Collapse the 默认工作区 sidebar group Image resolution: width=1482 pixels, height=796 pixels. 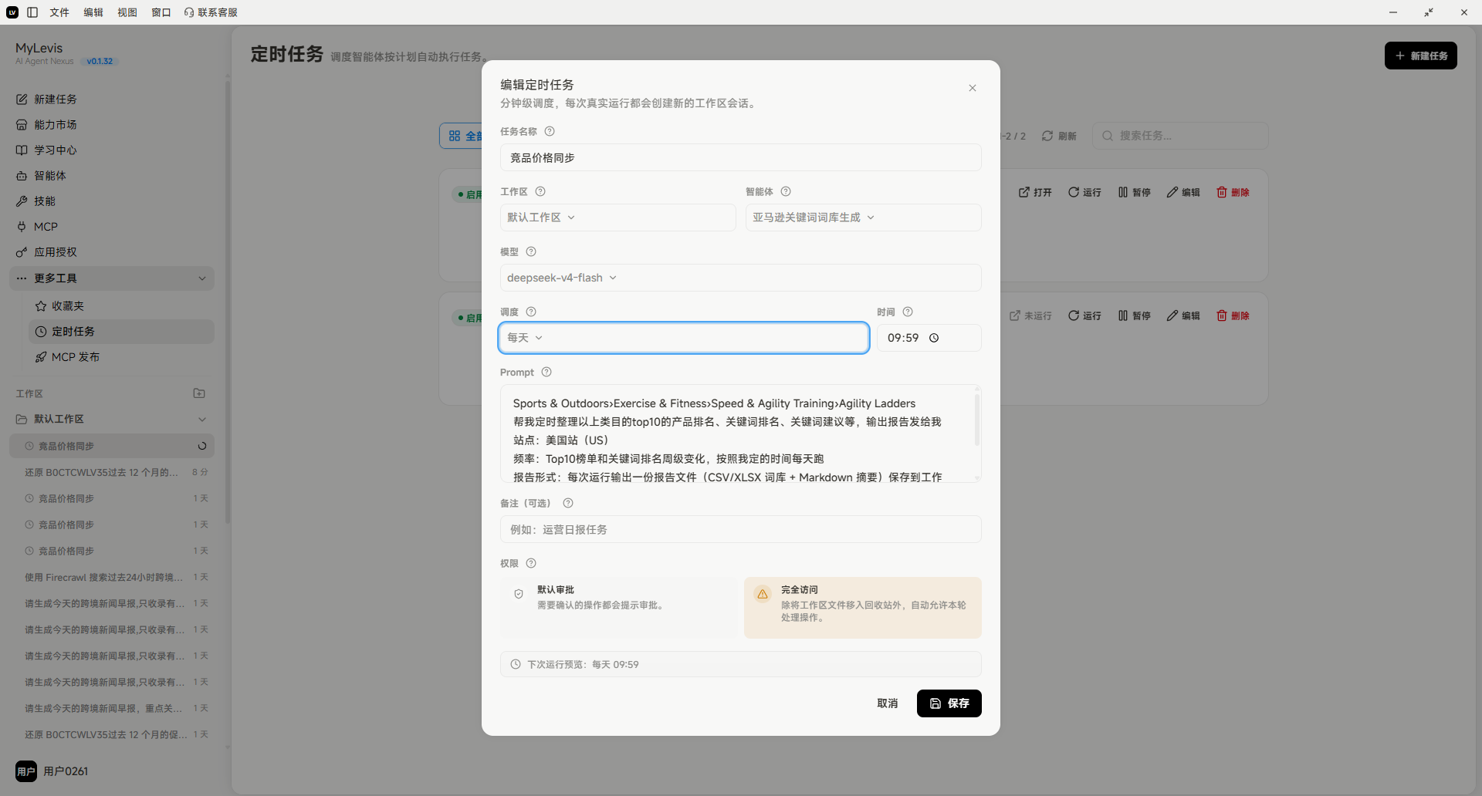tap(112, 419)
